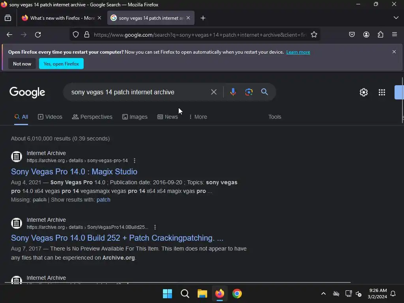Start Google voice search microphone
Image resolution: width=404 pixels, height=303 pixels.
[x=233, y=92]
